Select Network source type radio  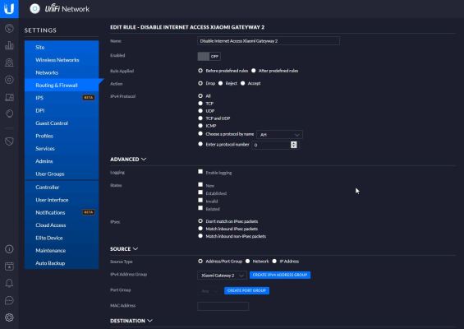coord(247,261)
